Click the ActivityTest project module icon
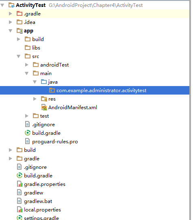193x220 pixels. point(11,5)
